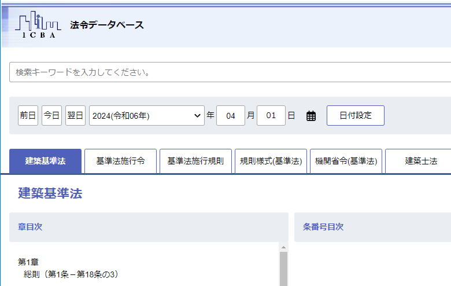Open the year dropdown 2024(令和06年)
This screenshot has width=451, height=286.
tap(147, 115)
